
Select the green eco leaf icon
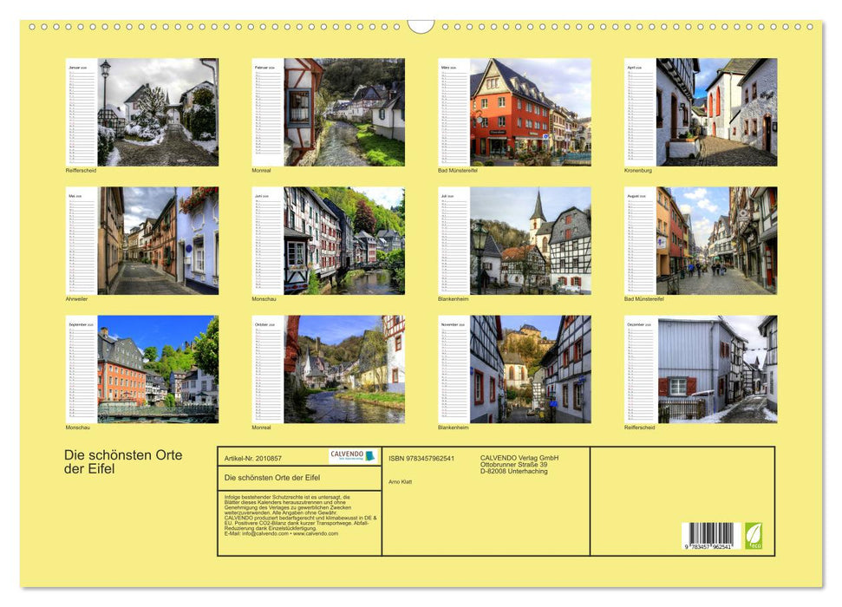coord(754,538)
